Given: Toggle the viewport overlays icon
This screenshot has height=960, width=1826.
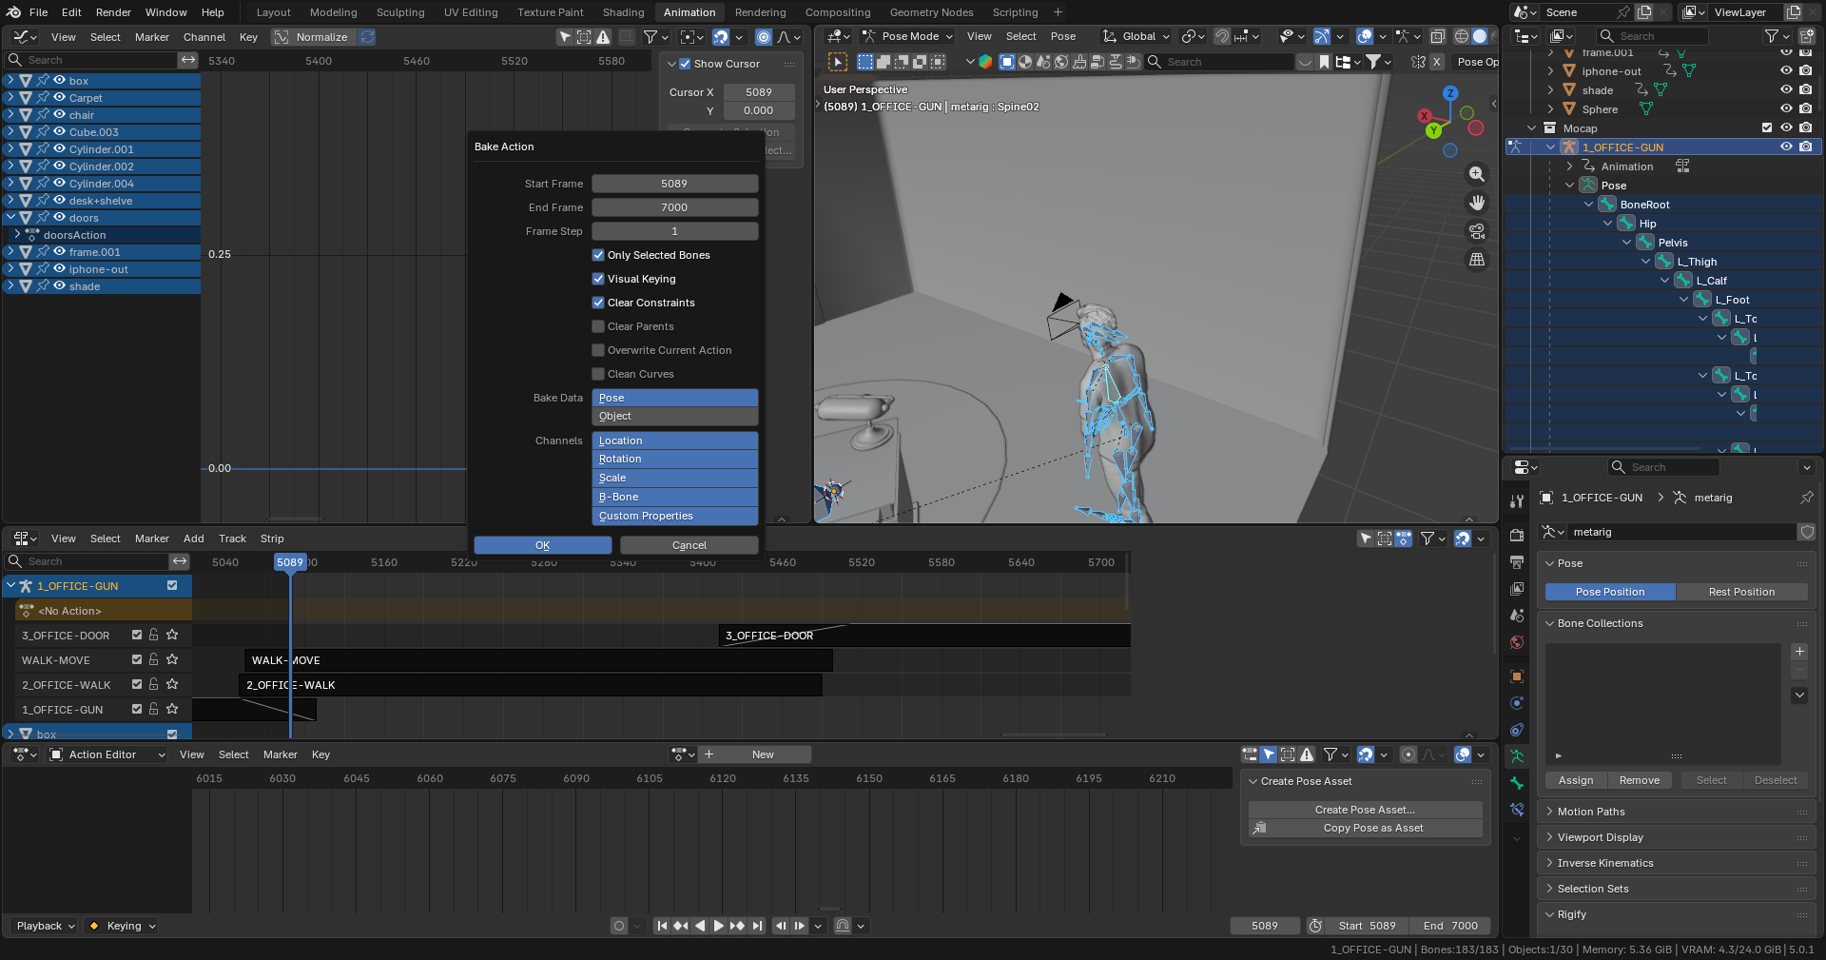Looking at the screenshot, I should point(1365,36).
